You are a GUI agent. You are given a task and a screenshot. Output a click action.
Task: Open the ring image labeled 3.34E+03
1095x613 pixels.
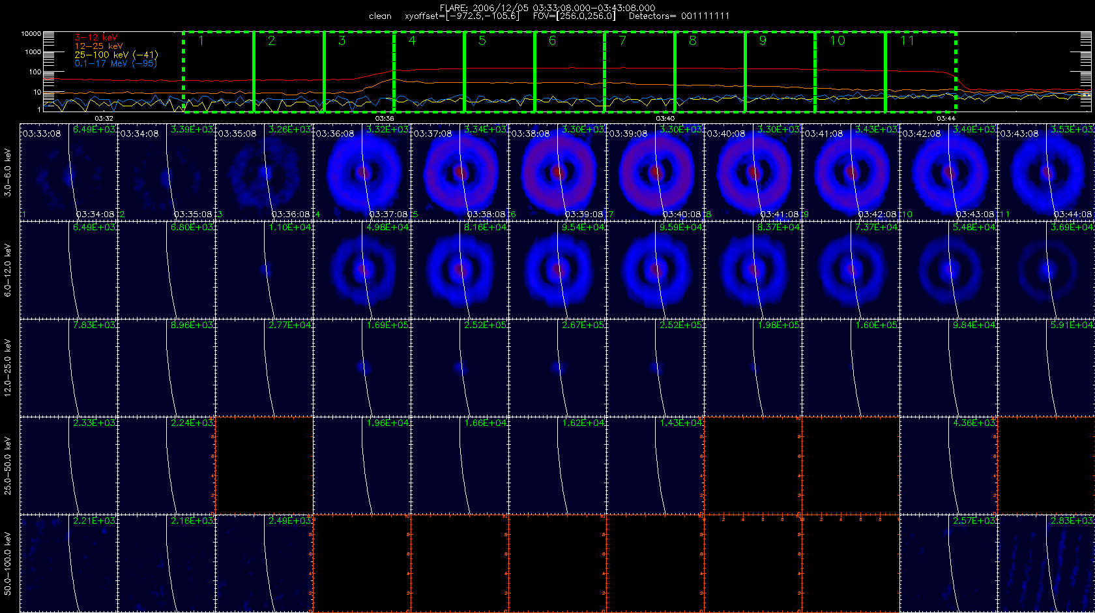(x=460, y=172)
